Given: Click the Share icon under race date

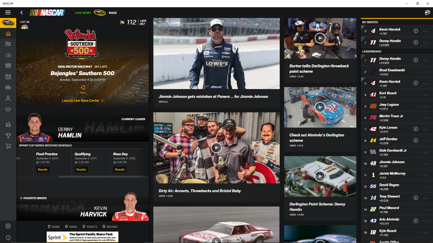Looking at the screenshot, I should point(83,89).
